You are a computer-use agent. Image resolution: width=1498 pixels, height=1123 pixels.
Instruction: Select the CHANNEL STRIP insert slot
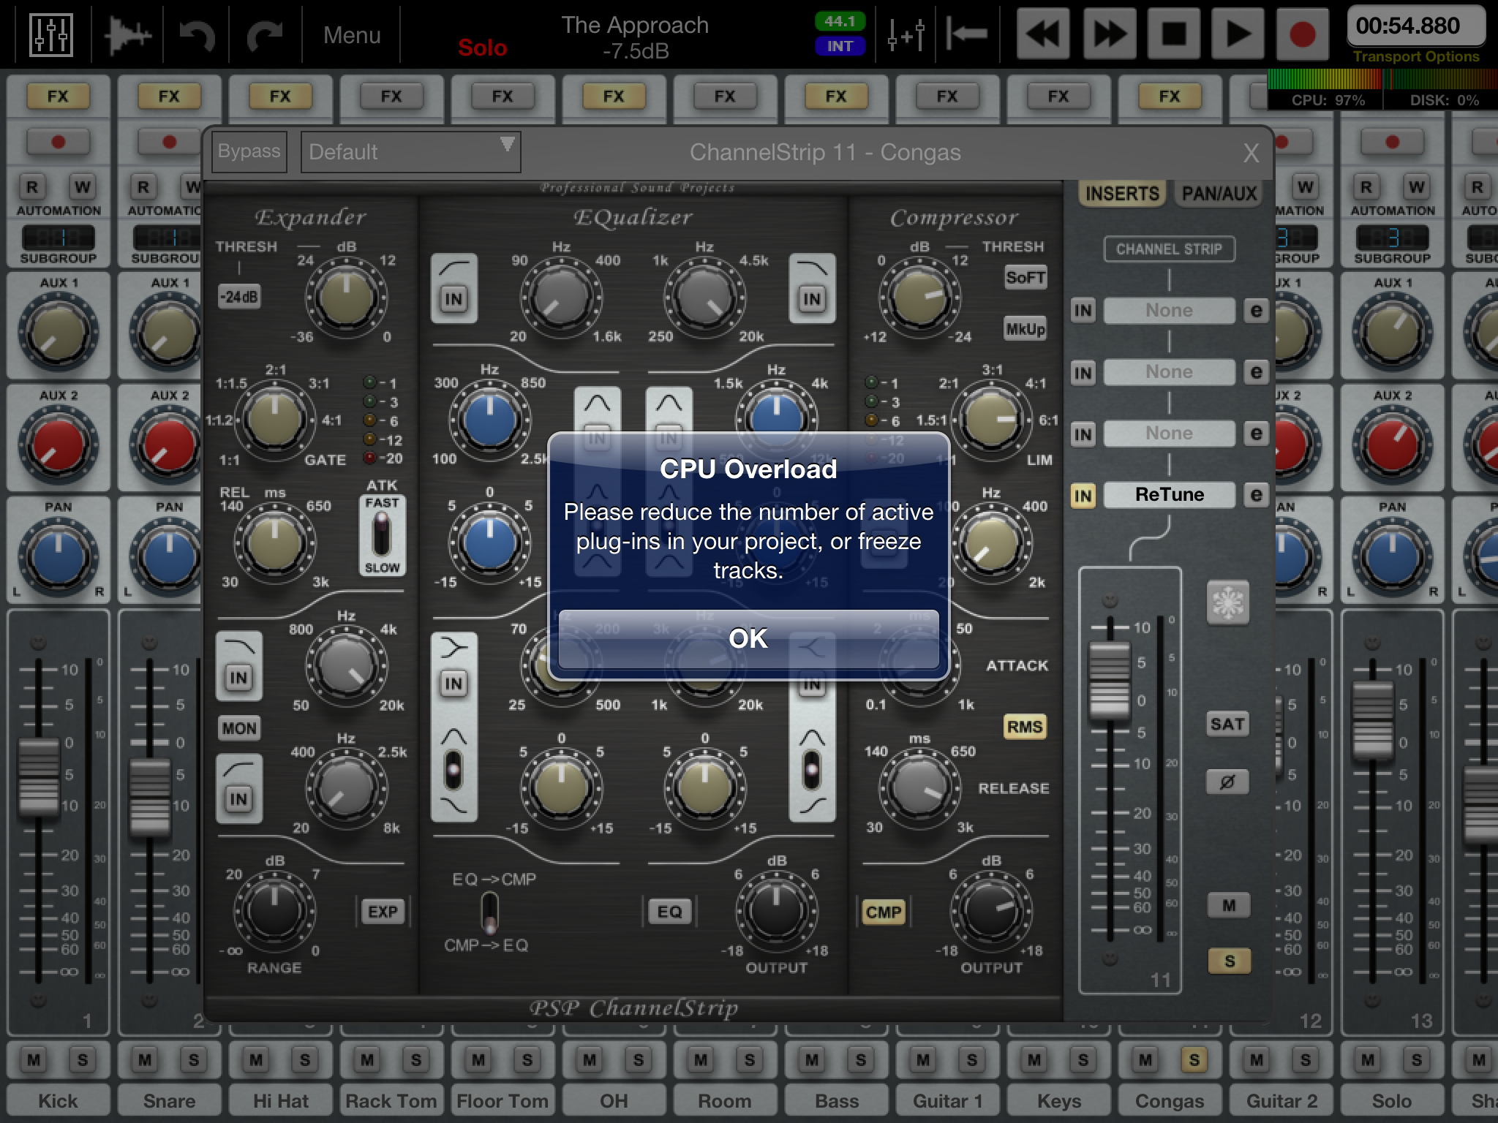[1169, 249]
